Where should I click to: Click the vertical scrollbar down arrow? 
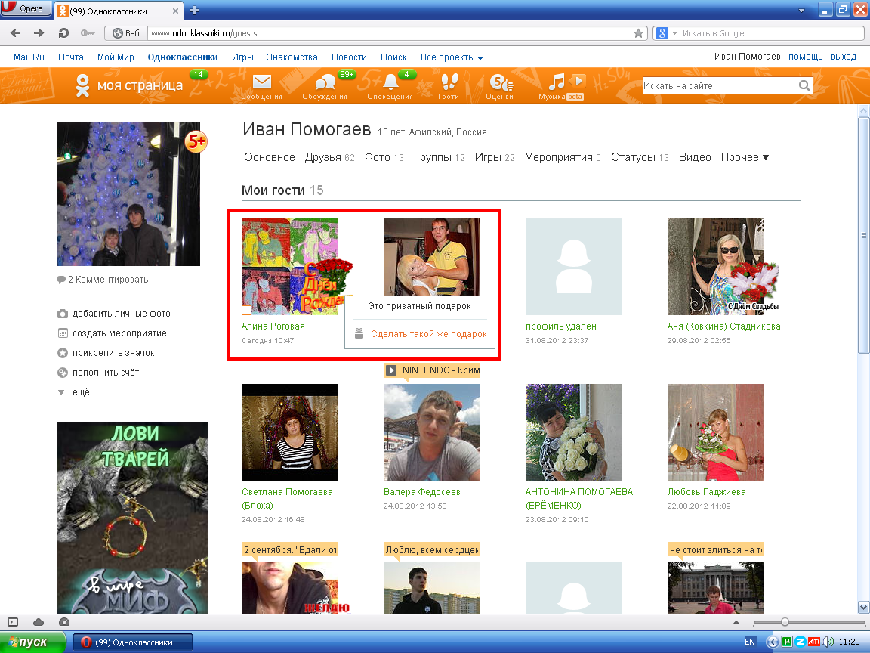pos(863,607)
